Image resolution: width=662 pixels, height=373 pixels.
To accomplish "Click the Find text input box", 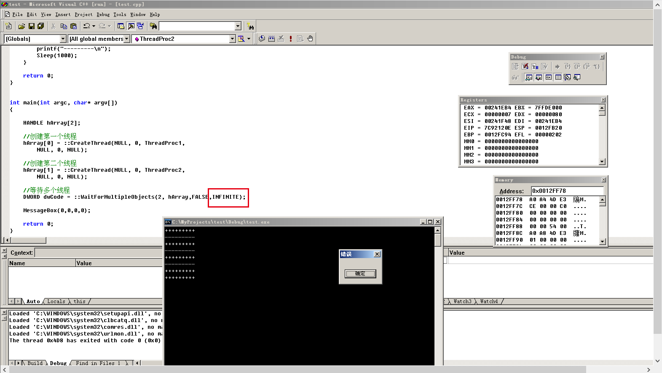I will coord(197,26).
